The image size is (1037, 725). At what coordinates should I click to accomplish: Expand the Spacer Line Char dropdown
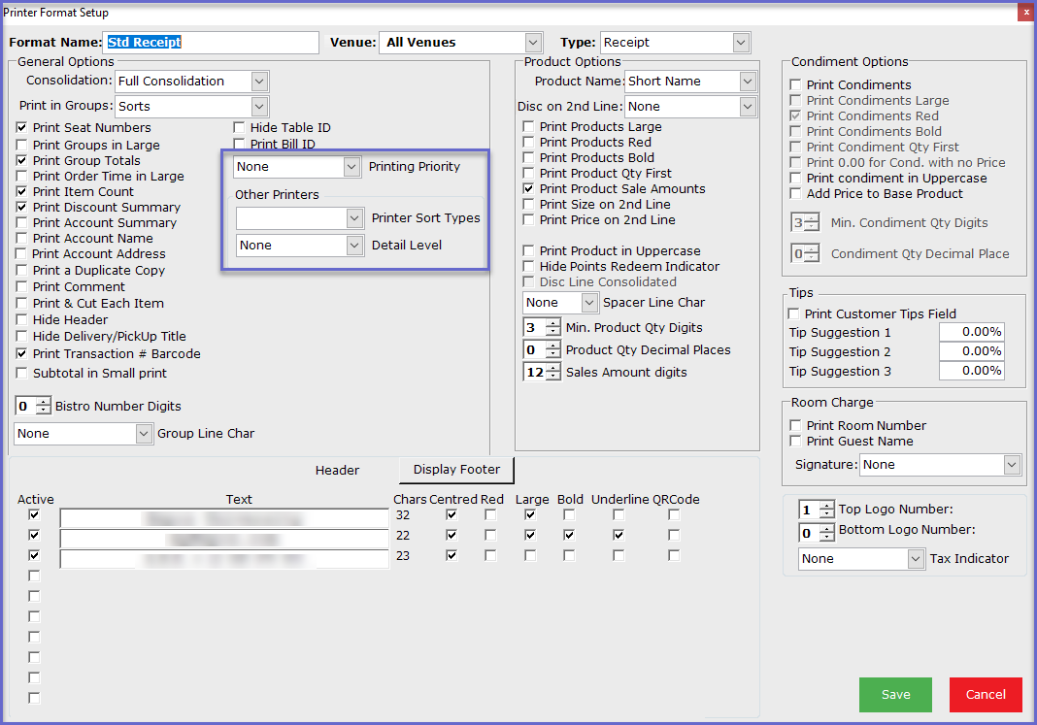click(x=560, y=303)
